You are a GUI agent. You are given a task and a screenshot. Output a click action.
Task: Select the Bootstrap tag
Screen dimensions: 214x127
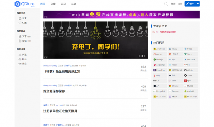click(160, 70)
